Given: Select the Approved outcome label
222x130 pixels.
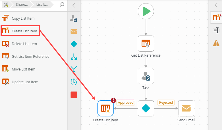Looking at the screenshot, I should point(126,103).
